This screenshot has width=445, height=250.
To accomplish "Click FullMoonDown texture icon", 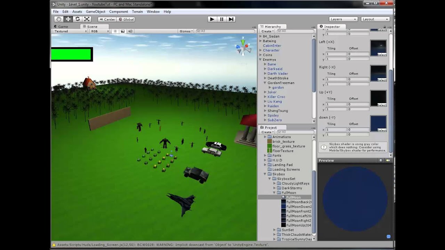I will point(284,207).
